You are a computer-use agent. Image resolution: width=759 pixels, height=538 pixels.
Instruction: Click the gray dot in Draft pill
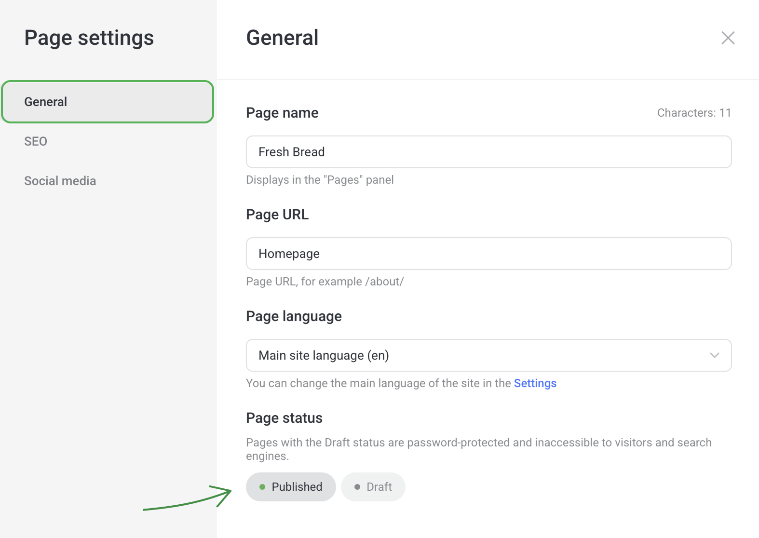pos(357,487)
